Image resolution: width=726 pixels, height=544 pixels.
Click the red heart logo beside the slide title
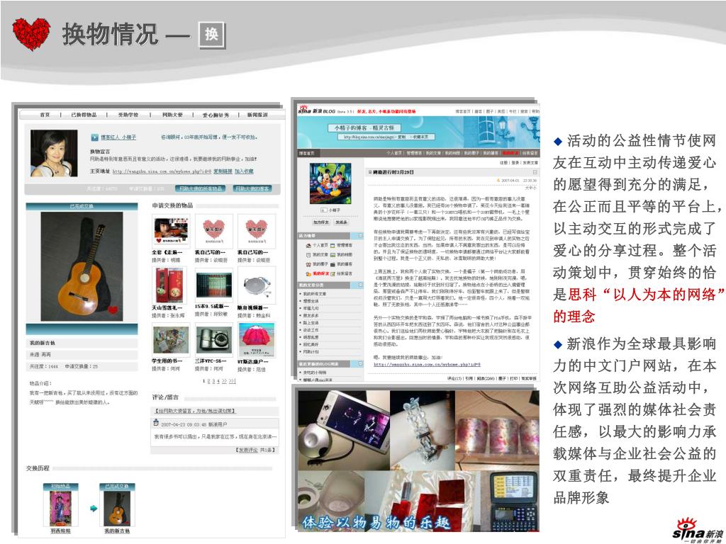click(31, 34)
